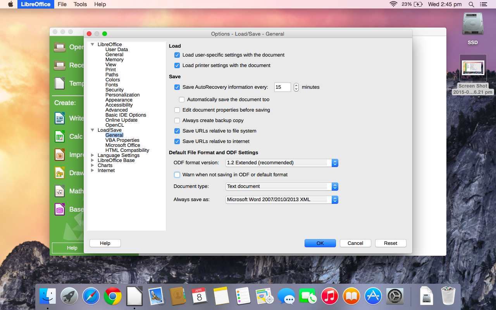Open the LibreOffice application menu
The height and width of the screenshot is (310, 496).
coord(36,4)
